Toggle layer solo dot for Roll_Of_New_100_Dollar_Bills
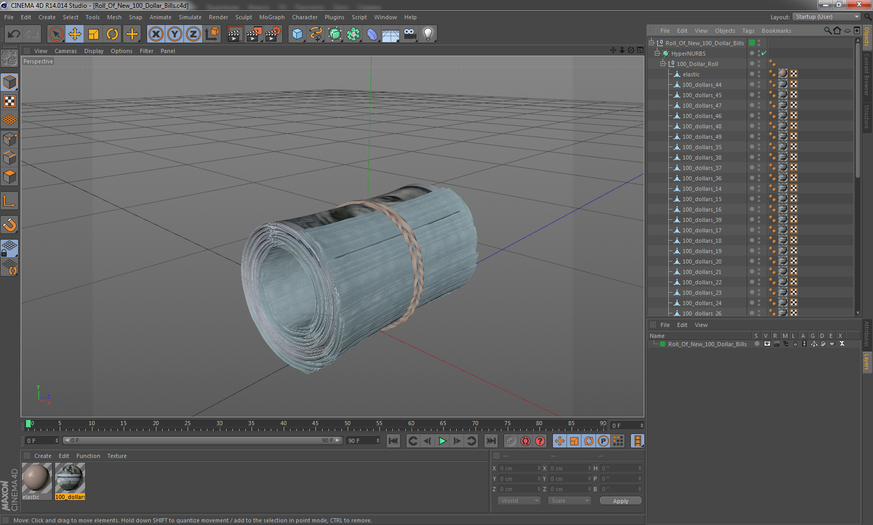Viewport: 873px width, 525px height. 757,344
